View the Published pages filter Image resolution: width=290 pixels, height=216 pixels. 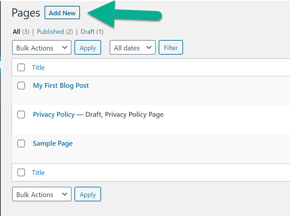50,32
